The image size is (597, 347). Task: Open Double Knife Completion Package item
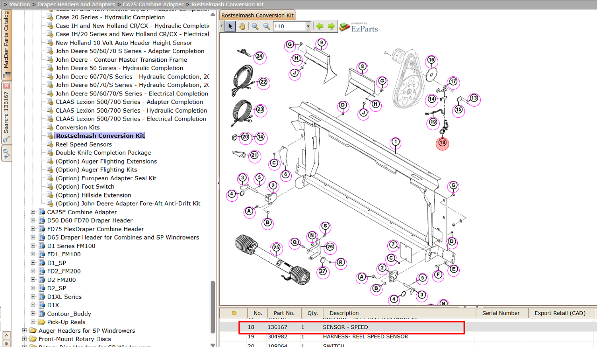click(103, 153)
